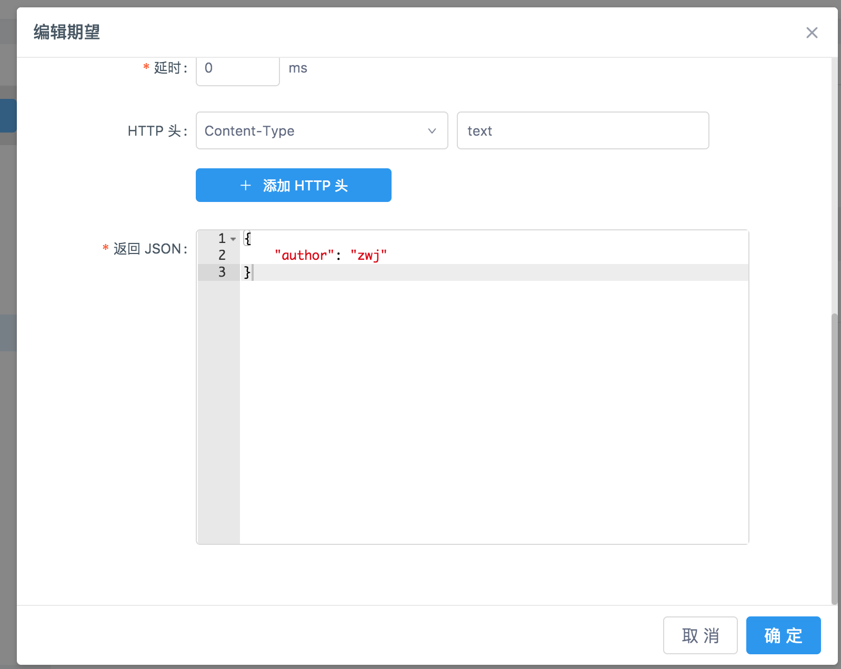The image size is (841, 669).
Task: Click the closing brace on line 3
Action: (x=246, y=272)
